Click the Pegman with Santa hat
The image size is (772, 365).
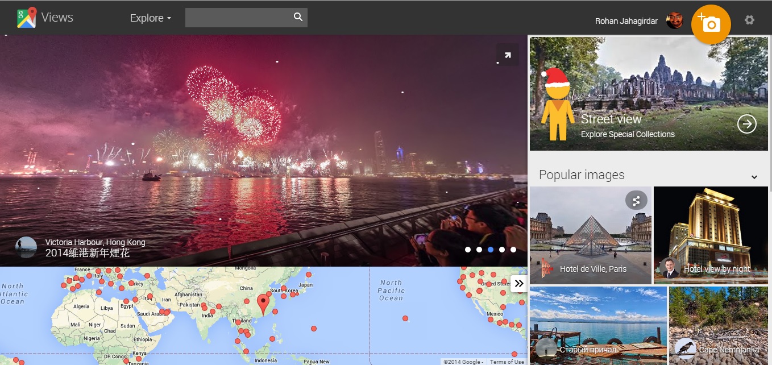pos(558,104)
